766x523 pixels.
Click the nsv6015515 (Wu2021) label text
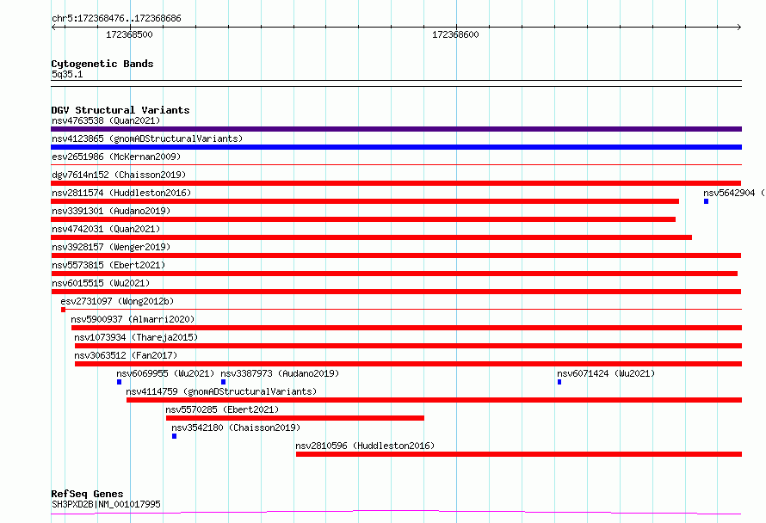[x=101, y=283]
